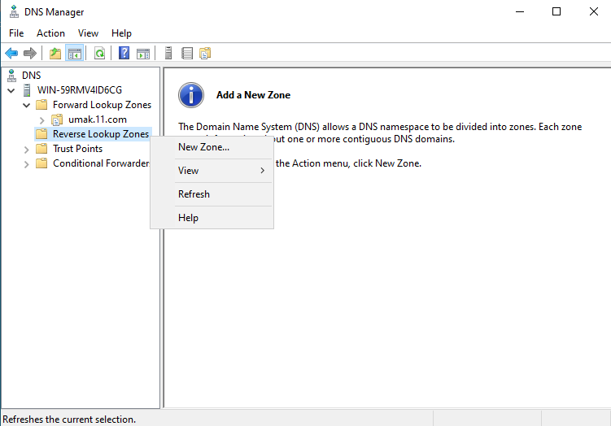The image size is (611, 426).
Task: Click the WIN-59RMV4ID6CG server icon
Action: coord(27,90)
